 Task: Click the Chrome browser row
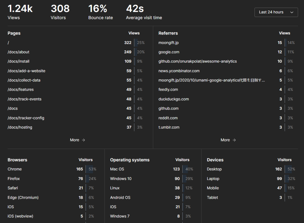[x=15, y=169]
